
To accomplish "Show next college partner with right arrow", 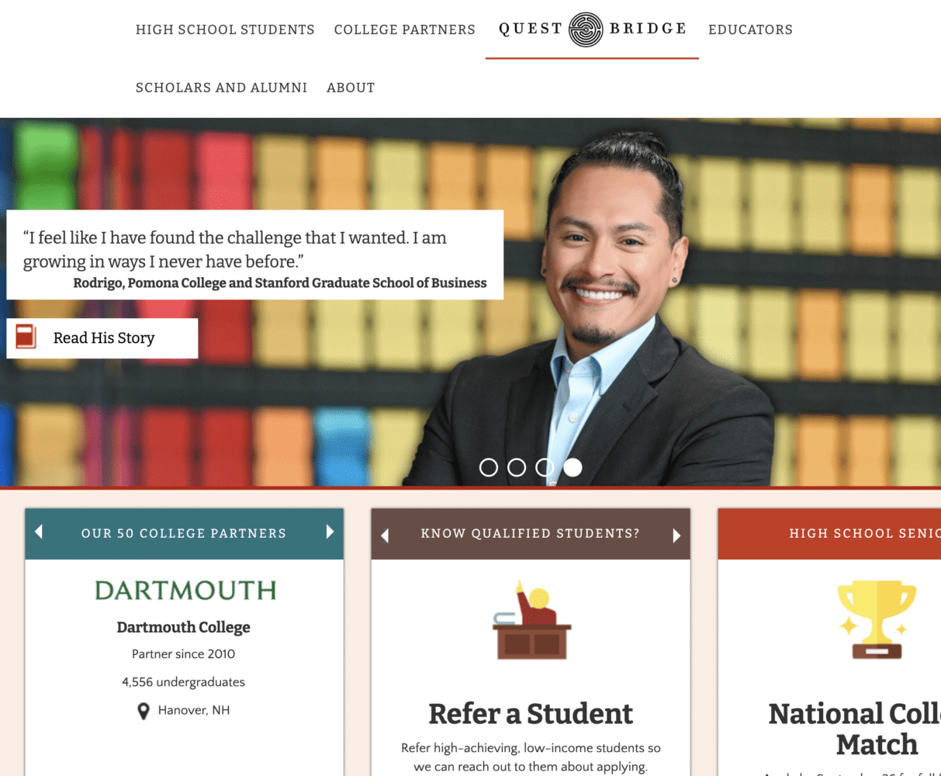I will tap(330, 532).
